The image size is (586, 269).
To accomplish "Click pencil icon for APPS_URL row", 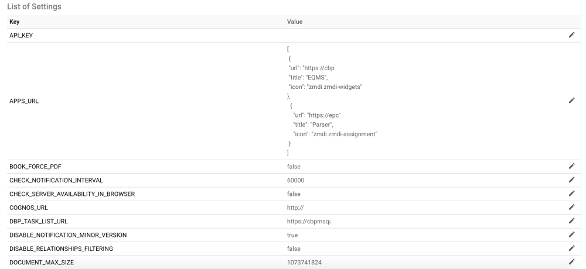I will 571,101.
